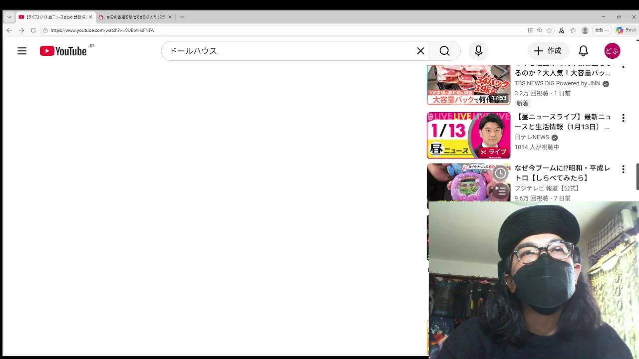Open the extensions puzzle icon
The width and height of the screenshot is (639, 359).
(x=573, y=30)
